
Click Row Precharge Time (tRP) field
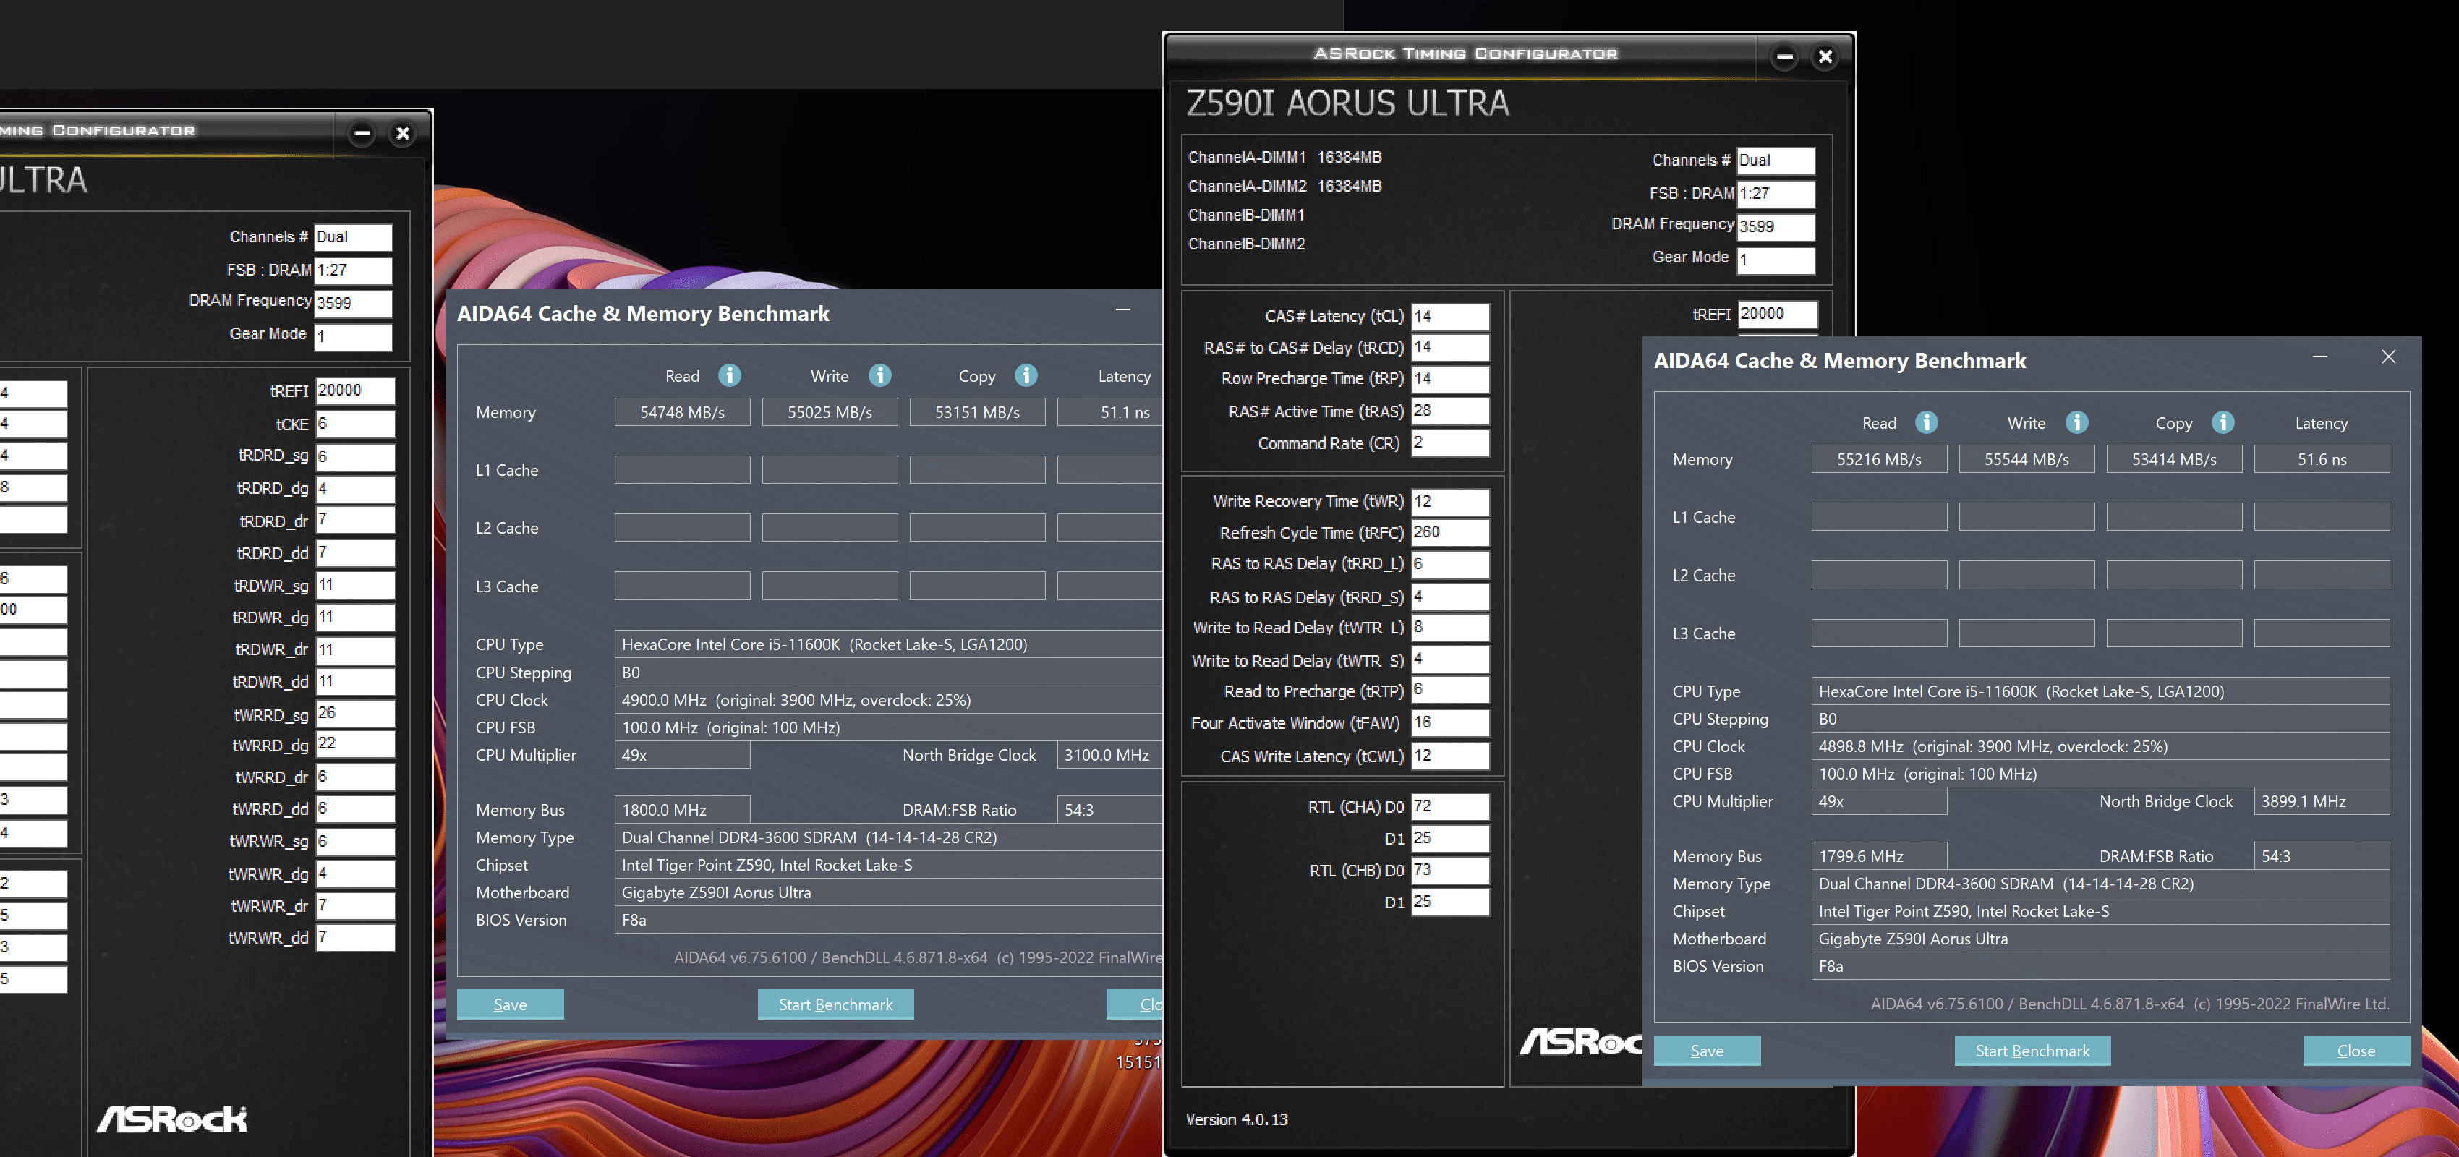tap(1450, 379)
